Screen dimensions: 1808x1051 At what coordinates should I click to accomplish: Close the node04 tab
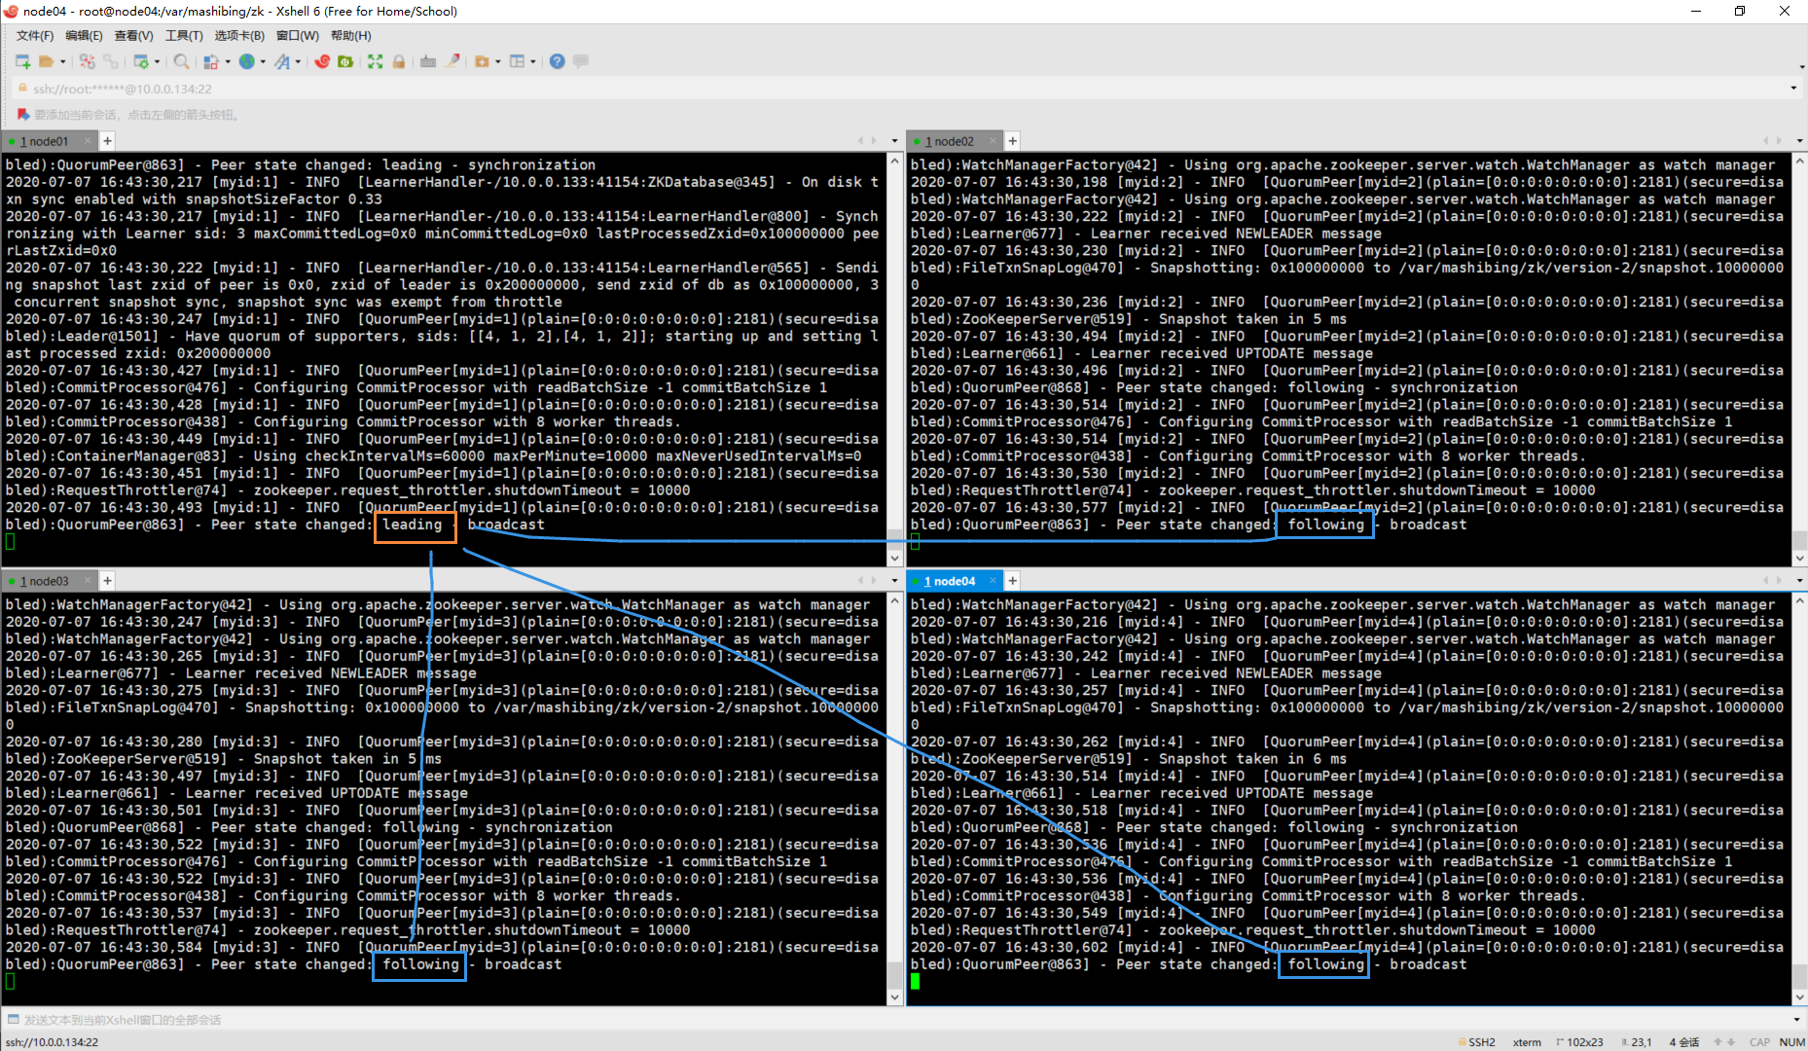pos(993,581)
